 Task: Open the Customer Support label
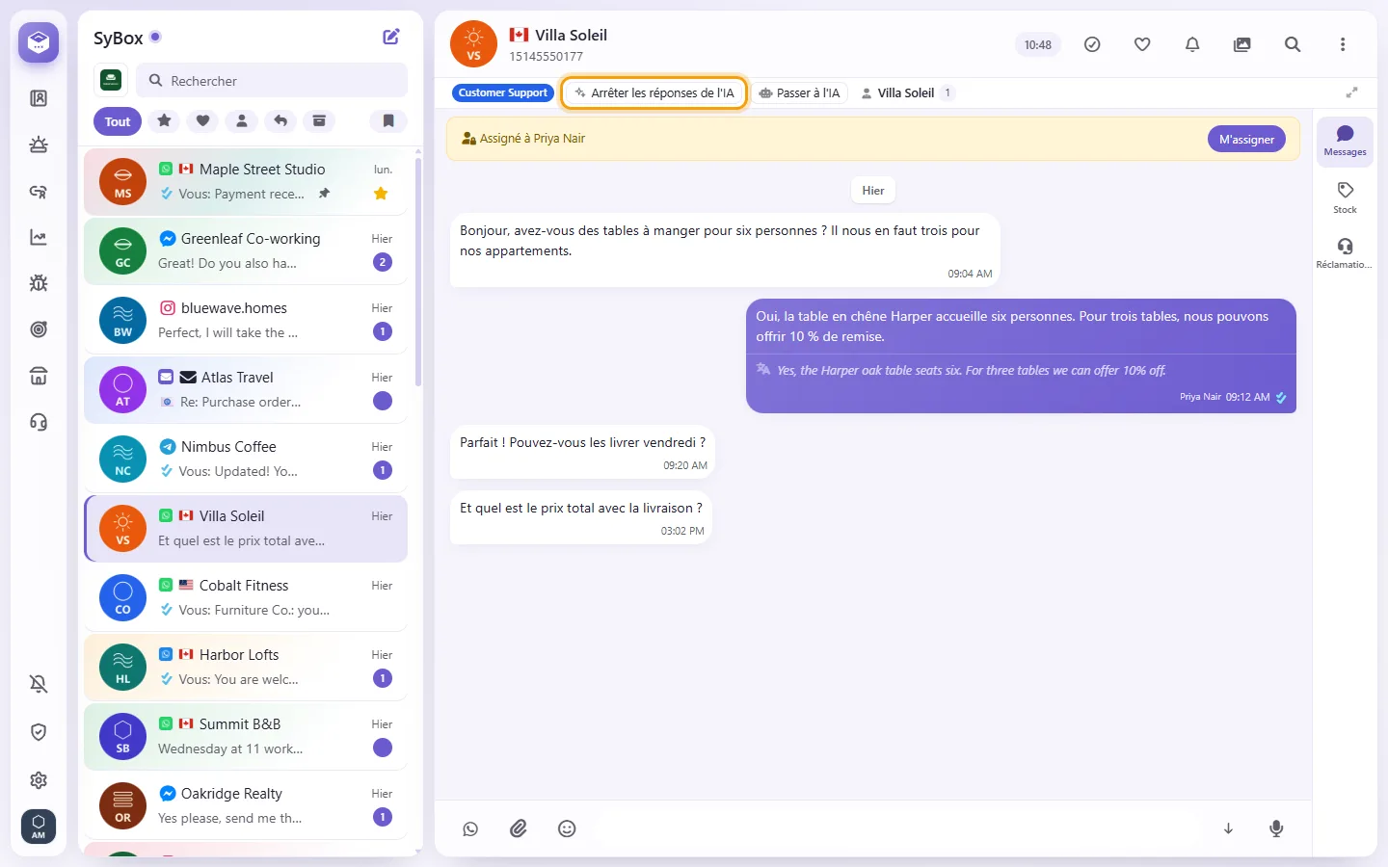(502, 93)
